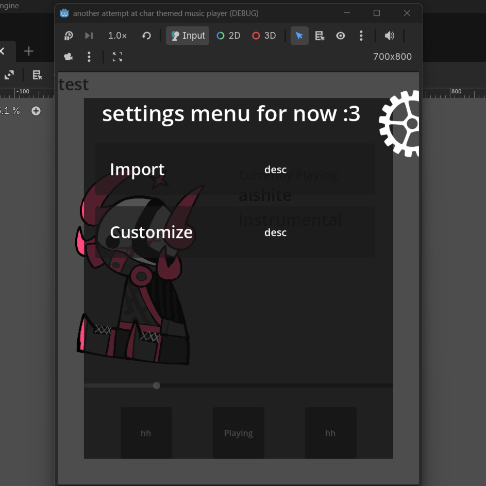Maximize the debug game window
Viewport: 486px width, 486px height.
coord(377,13)
